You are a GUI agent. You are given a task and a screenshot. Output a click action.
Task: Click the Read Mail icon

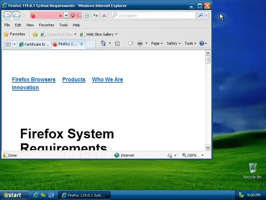[x=130, y=43]
